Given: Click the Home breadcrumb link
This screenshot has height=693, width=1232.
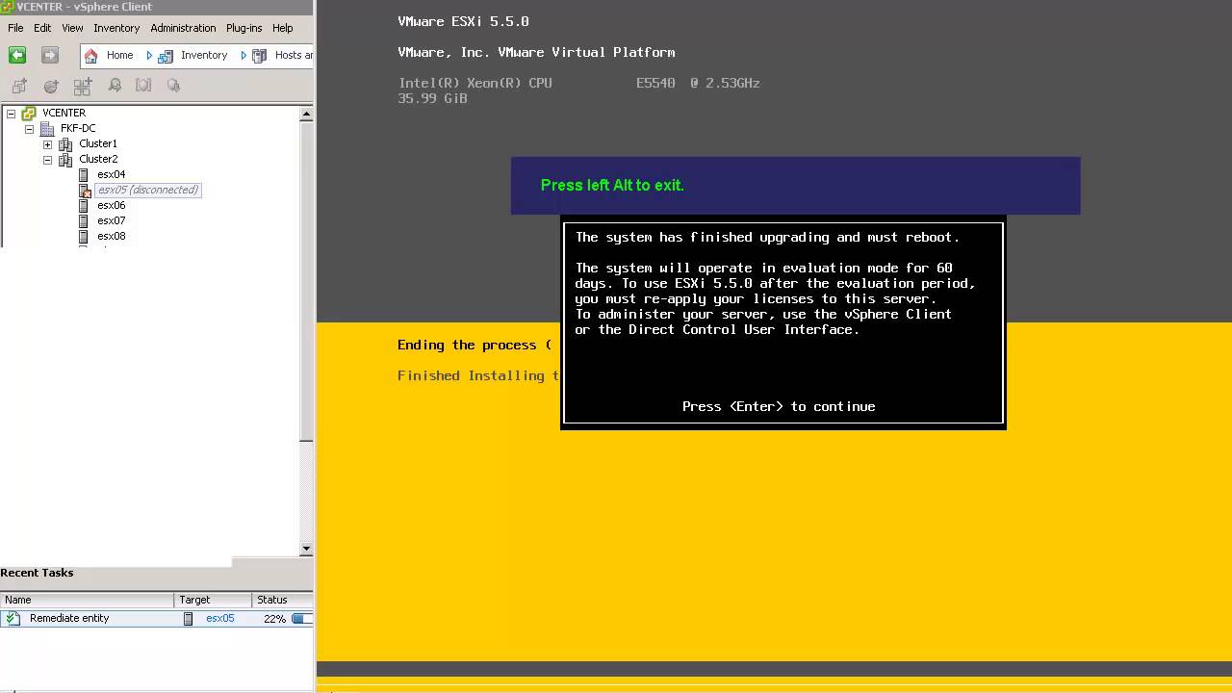Looking at the screenshot, I should (x=119, y=55).
